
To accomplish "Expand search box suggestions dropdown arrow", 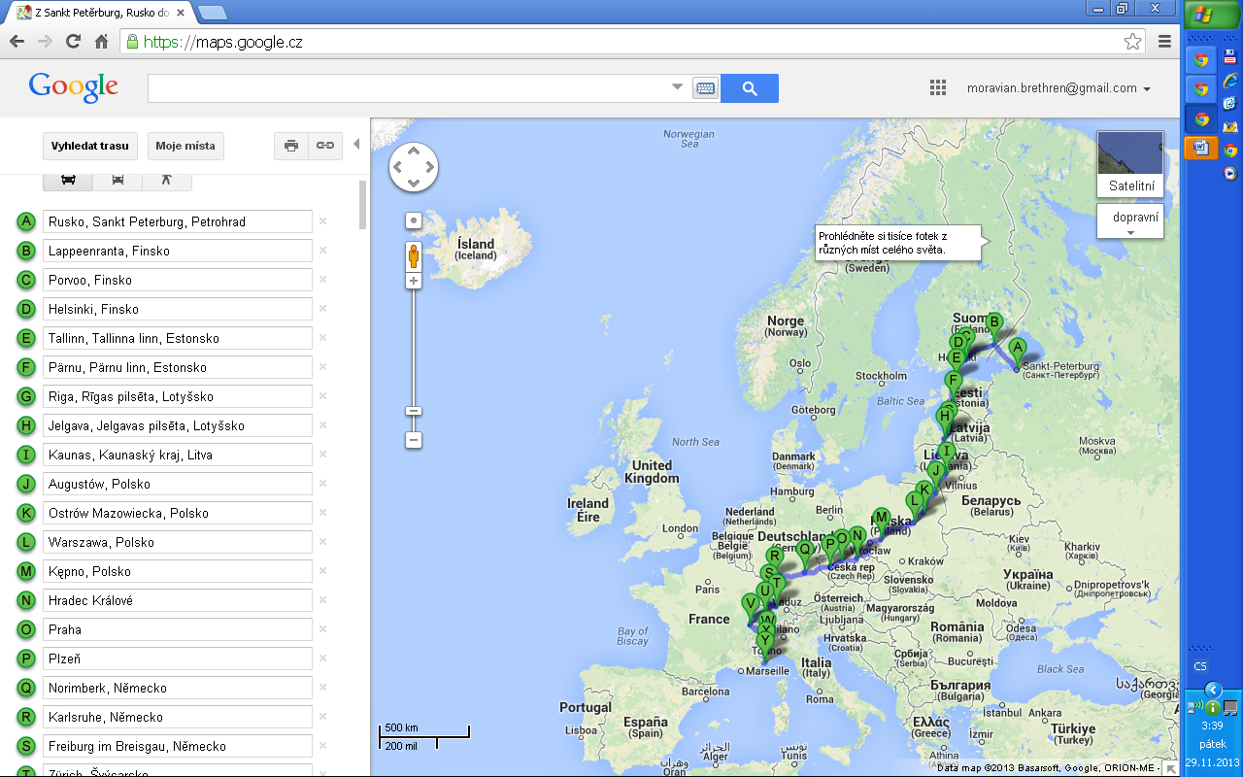I will 678,87.
